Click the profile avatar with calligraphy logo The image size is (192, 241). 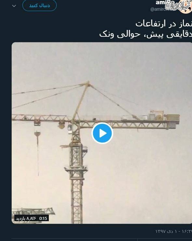(185, 6)
